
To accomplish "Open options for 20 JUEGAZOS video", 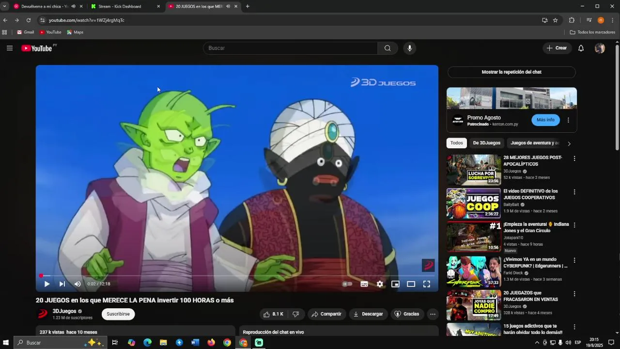I will click(574, 294).
